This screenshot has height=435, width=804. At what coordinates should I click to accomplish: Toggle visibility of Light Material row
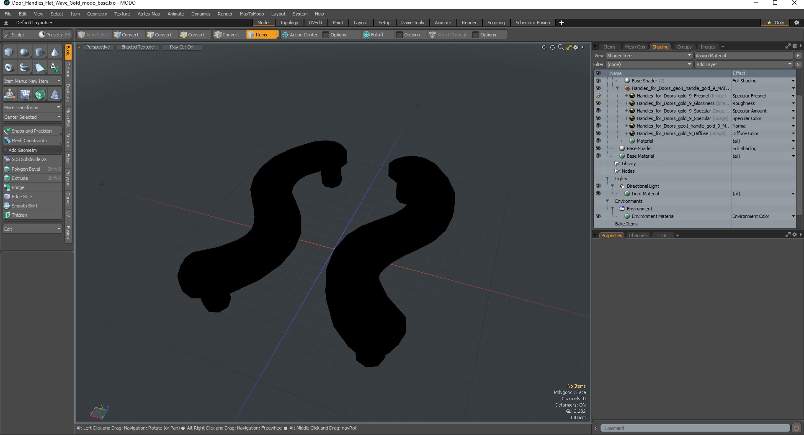[598, 194]
